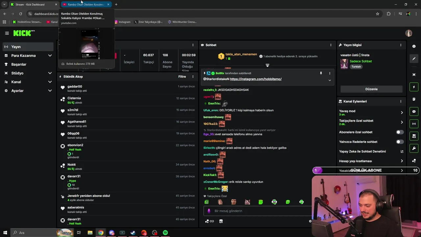421x237 pixels.
Task: Open Yapay Zeka ile Sohbet Denetimi
Action: (x=371, y=151)
